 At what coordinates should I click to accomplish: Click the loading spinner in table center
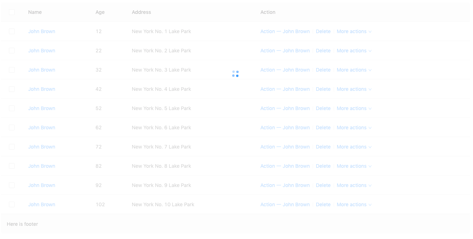pos(235,74)
